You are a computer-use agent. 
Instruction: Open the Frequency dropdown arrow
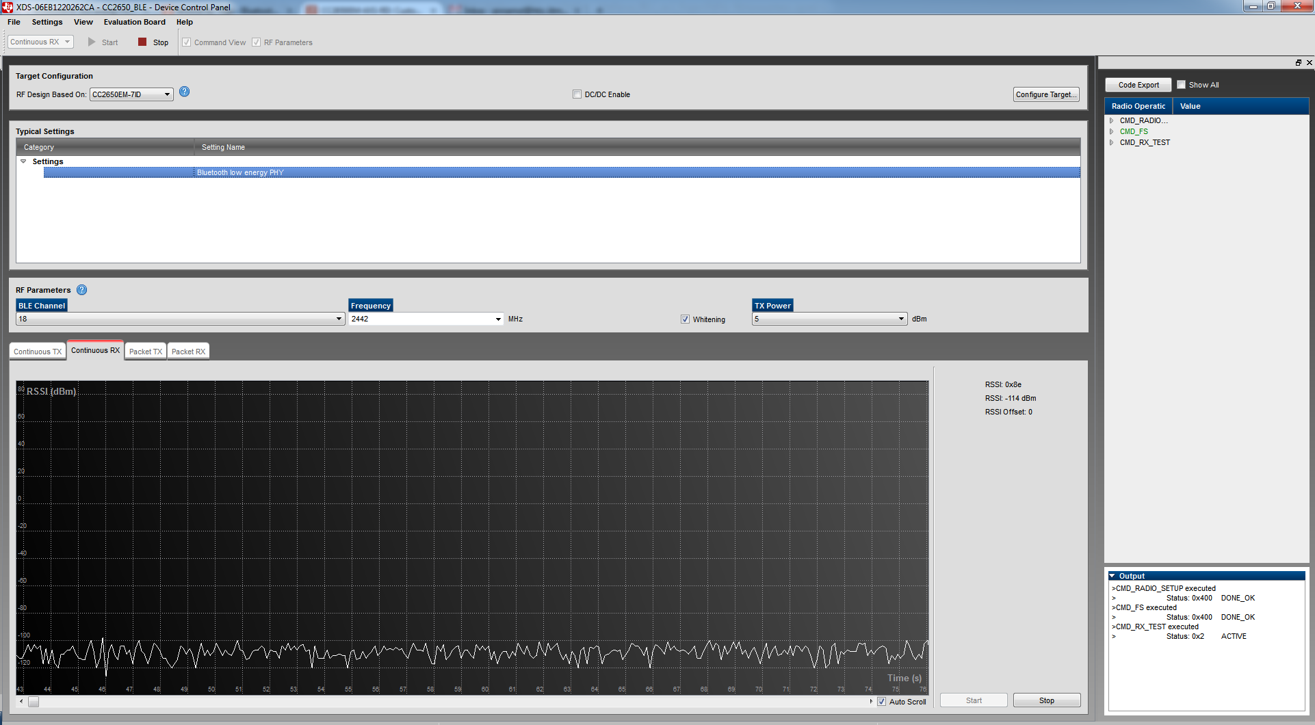(x=498, y=319)
